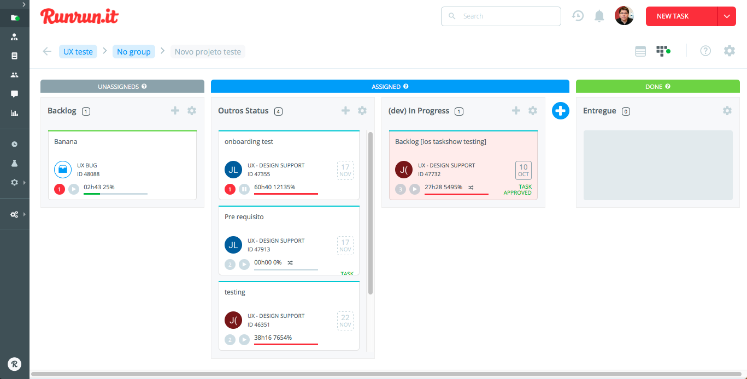Open the board settings gear in the top right
Viewport: 747px width, 379px height.
click(x=730, y=51)
